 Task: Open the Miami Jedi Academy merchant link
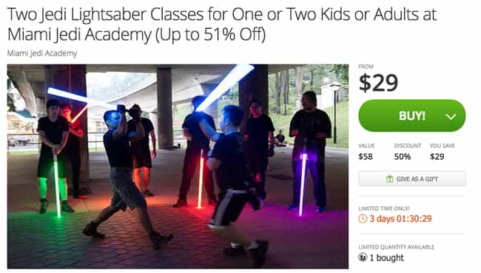[x=42, y=53]
